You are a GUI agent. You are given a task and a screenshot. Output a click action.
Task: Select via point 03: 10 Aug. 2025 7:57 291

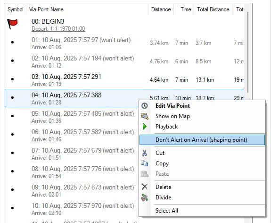124,80
